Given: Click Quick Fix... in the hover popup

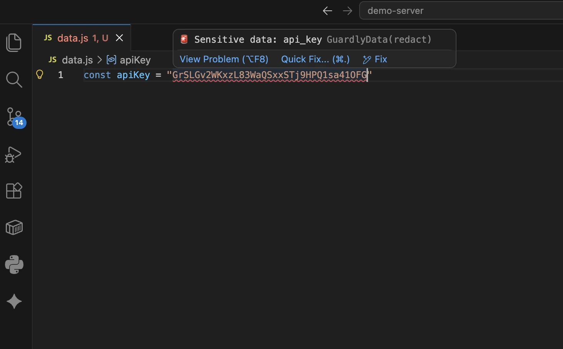Looking at the screenshot, I should [x=315, y=59].
